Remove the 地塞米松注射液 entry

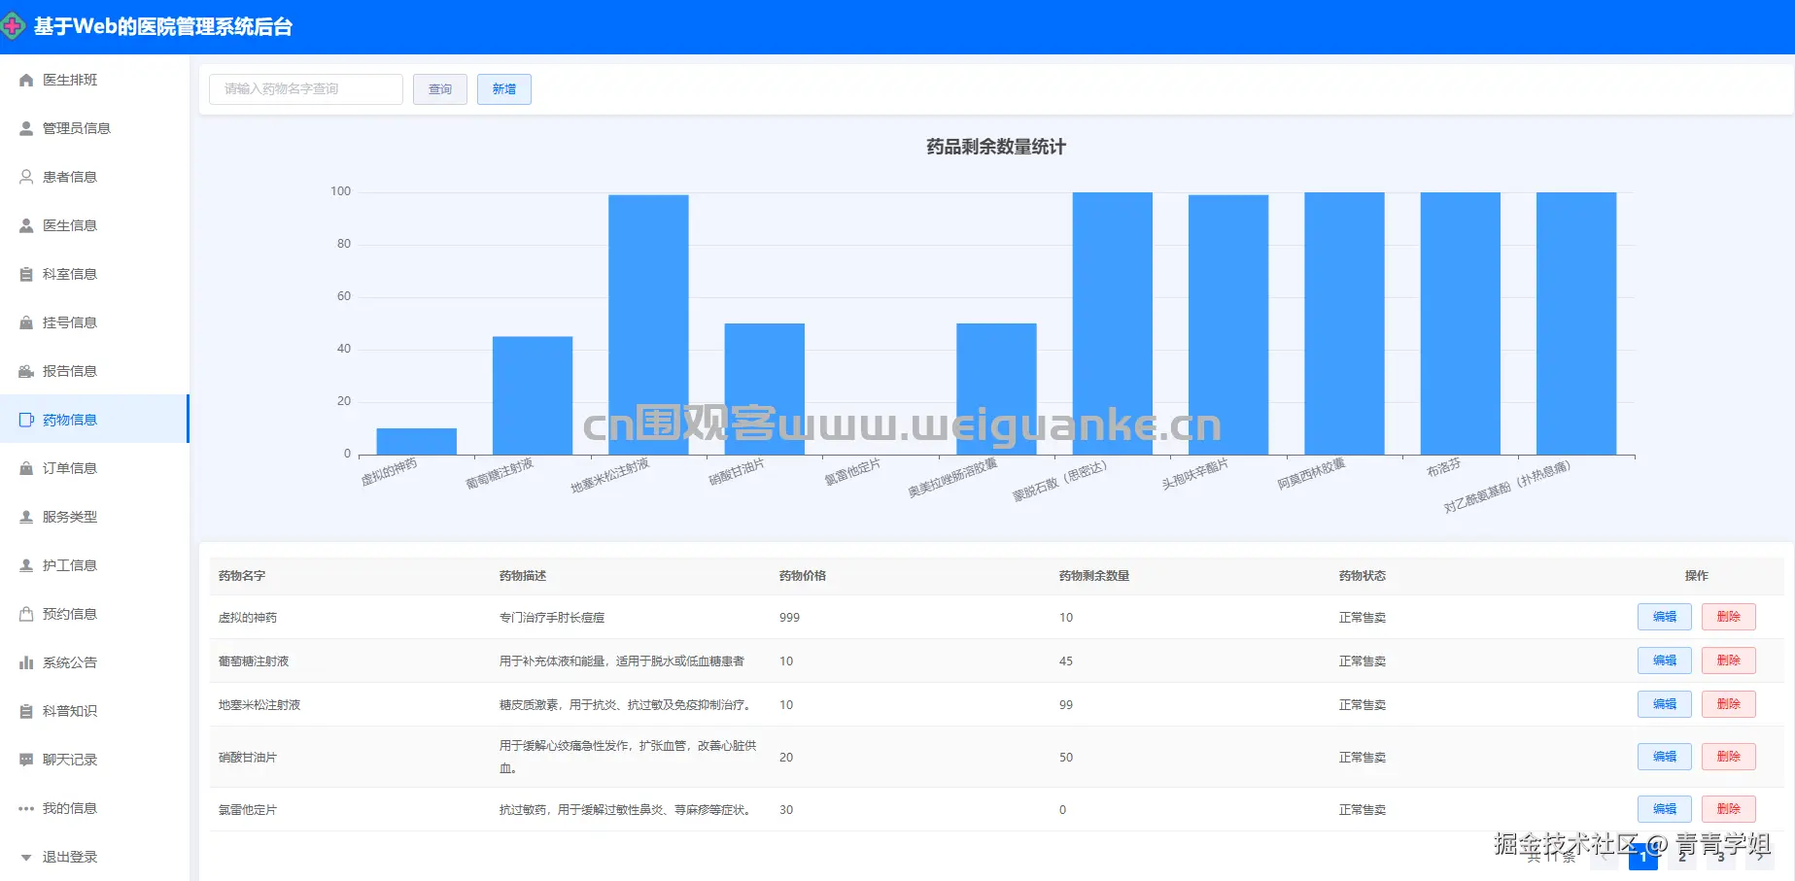1729,704
